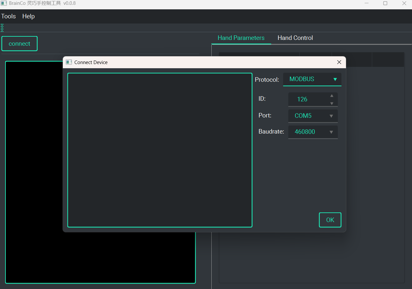The image size is (412, 289).
Task: Switch to the Hand Parameters tab
Action: coord(241,38)
